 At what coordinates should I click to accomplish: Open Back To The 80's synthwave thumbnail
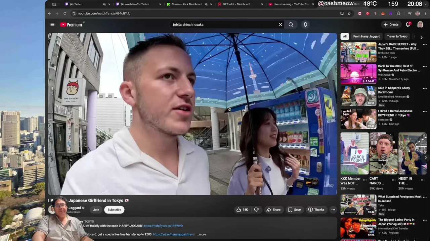click(358, 74)
